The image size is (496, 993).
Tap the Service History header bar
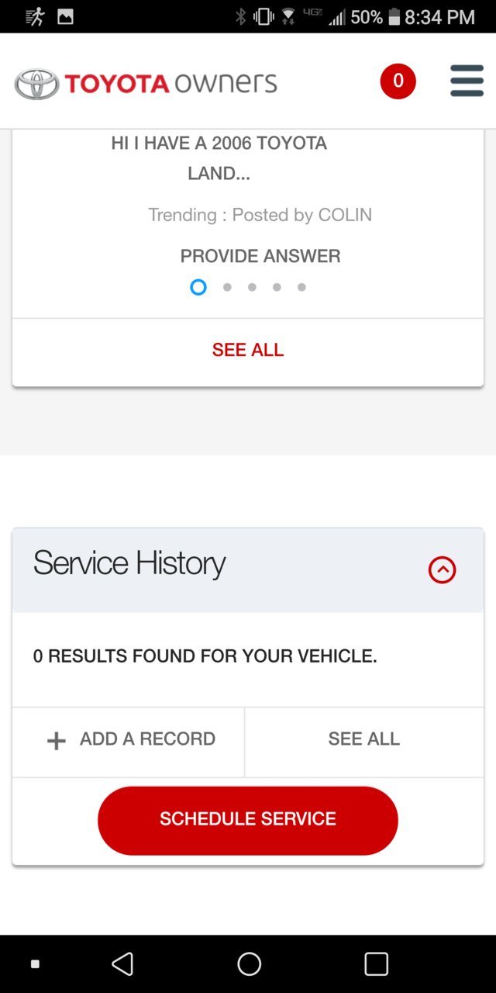[x=248, y=570]
